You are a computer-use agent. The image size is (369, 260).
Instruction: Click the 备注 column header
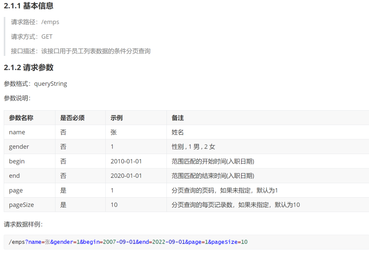pos(178,118)
